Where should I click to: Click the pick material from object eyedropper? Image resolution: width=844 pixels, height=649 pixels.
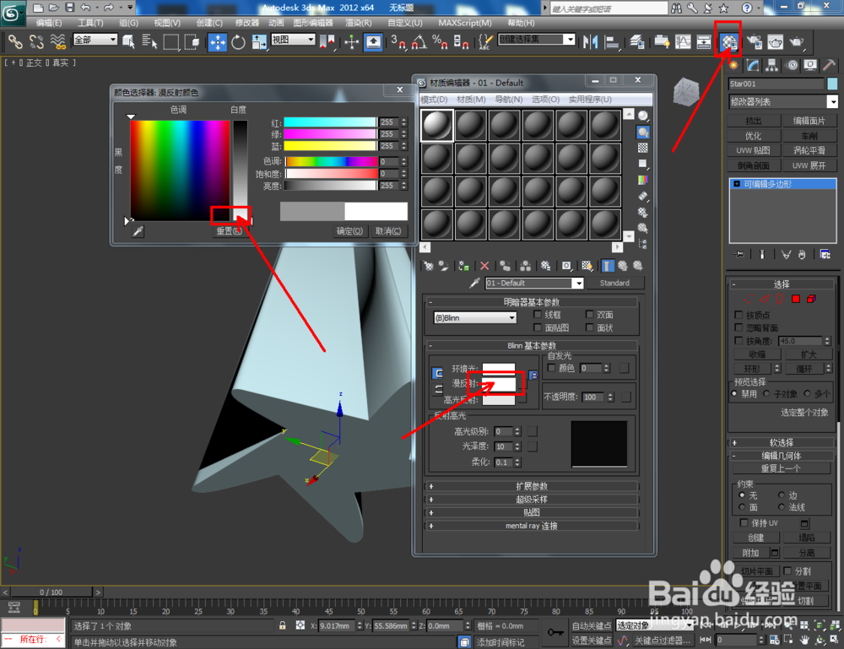pos(474,283)
